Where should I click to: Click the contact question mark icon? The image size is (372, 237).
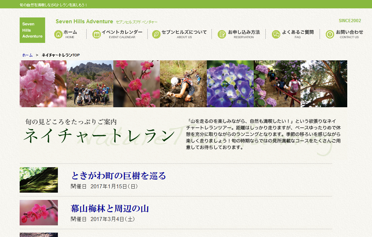[x=330, y=35]
